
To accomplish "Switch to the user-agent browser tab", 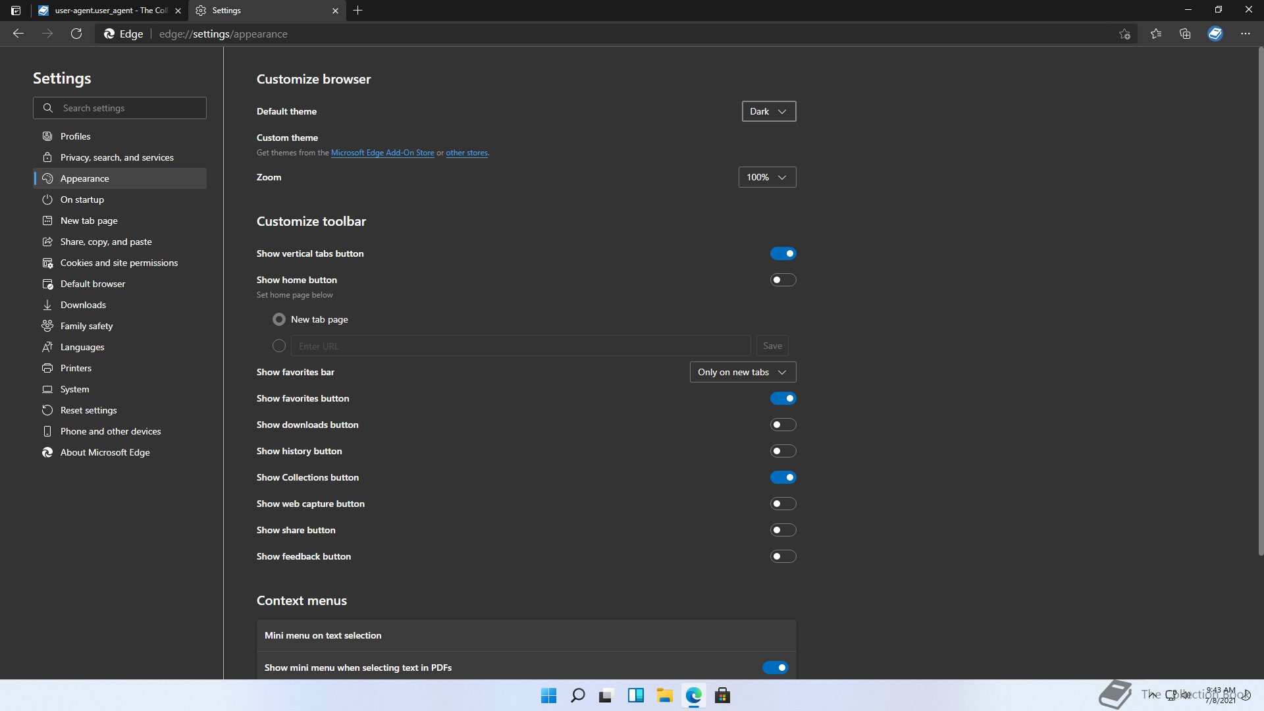I will click(111, 11).
